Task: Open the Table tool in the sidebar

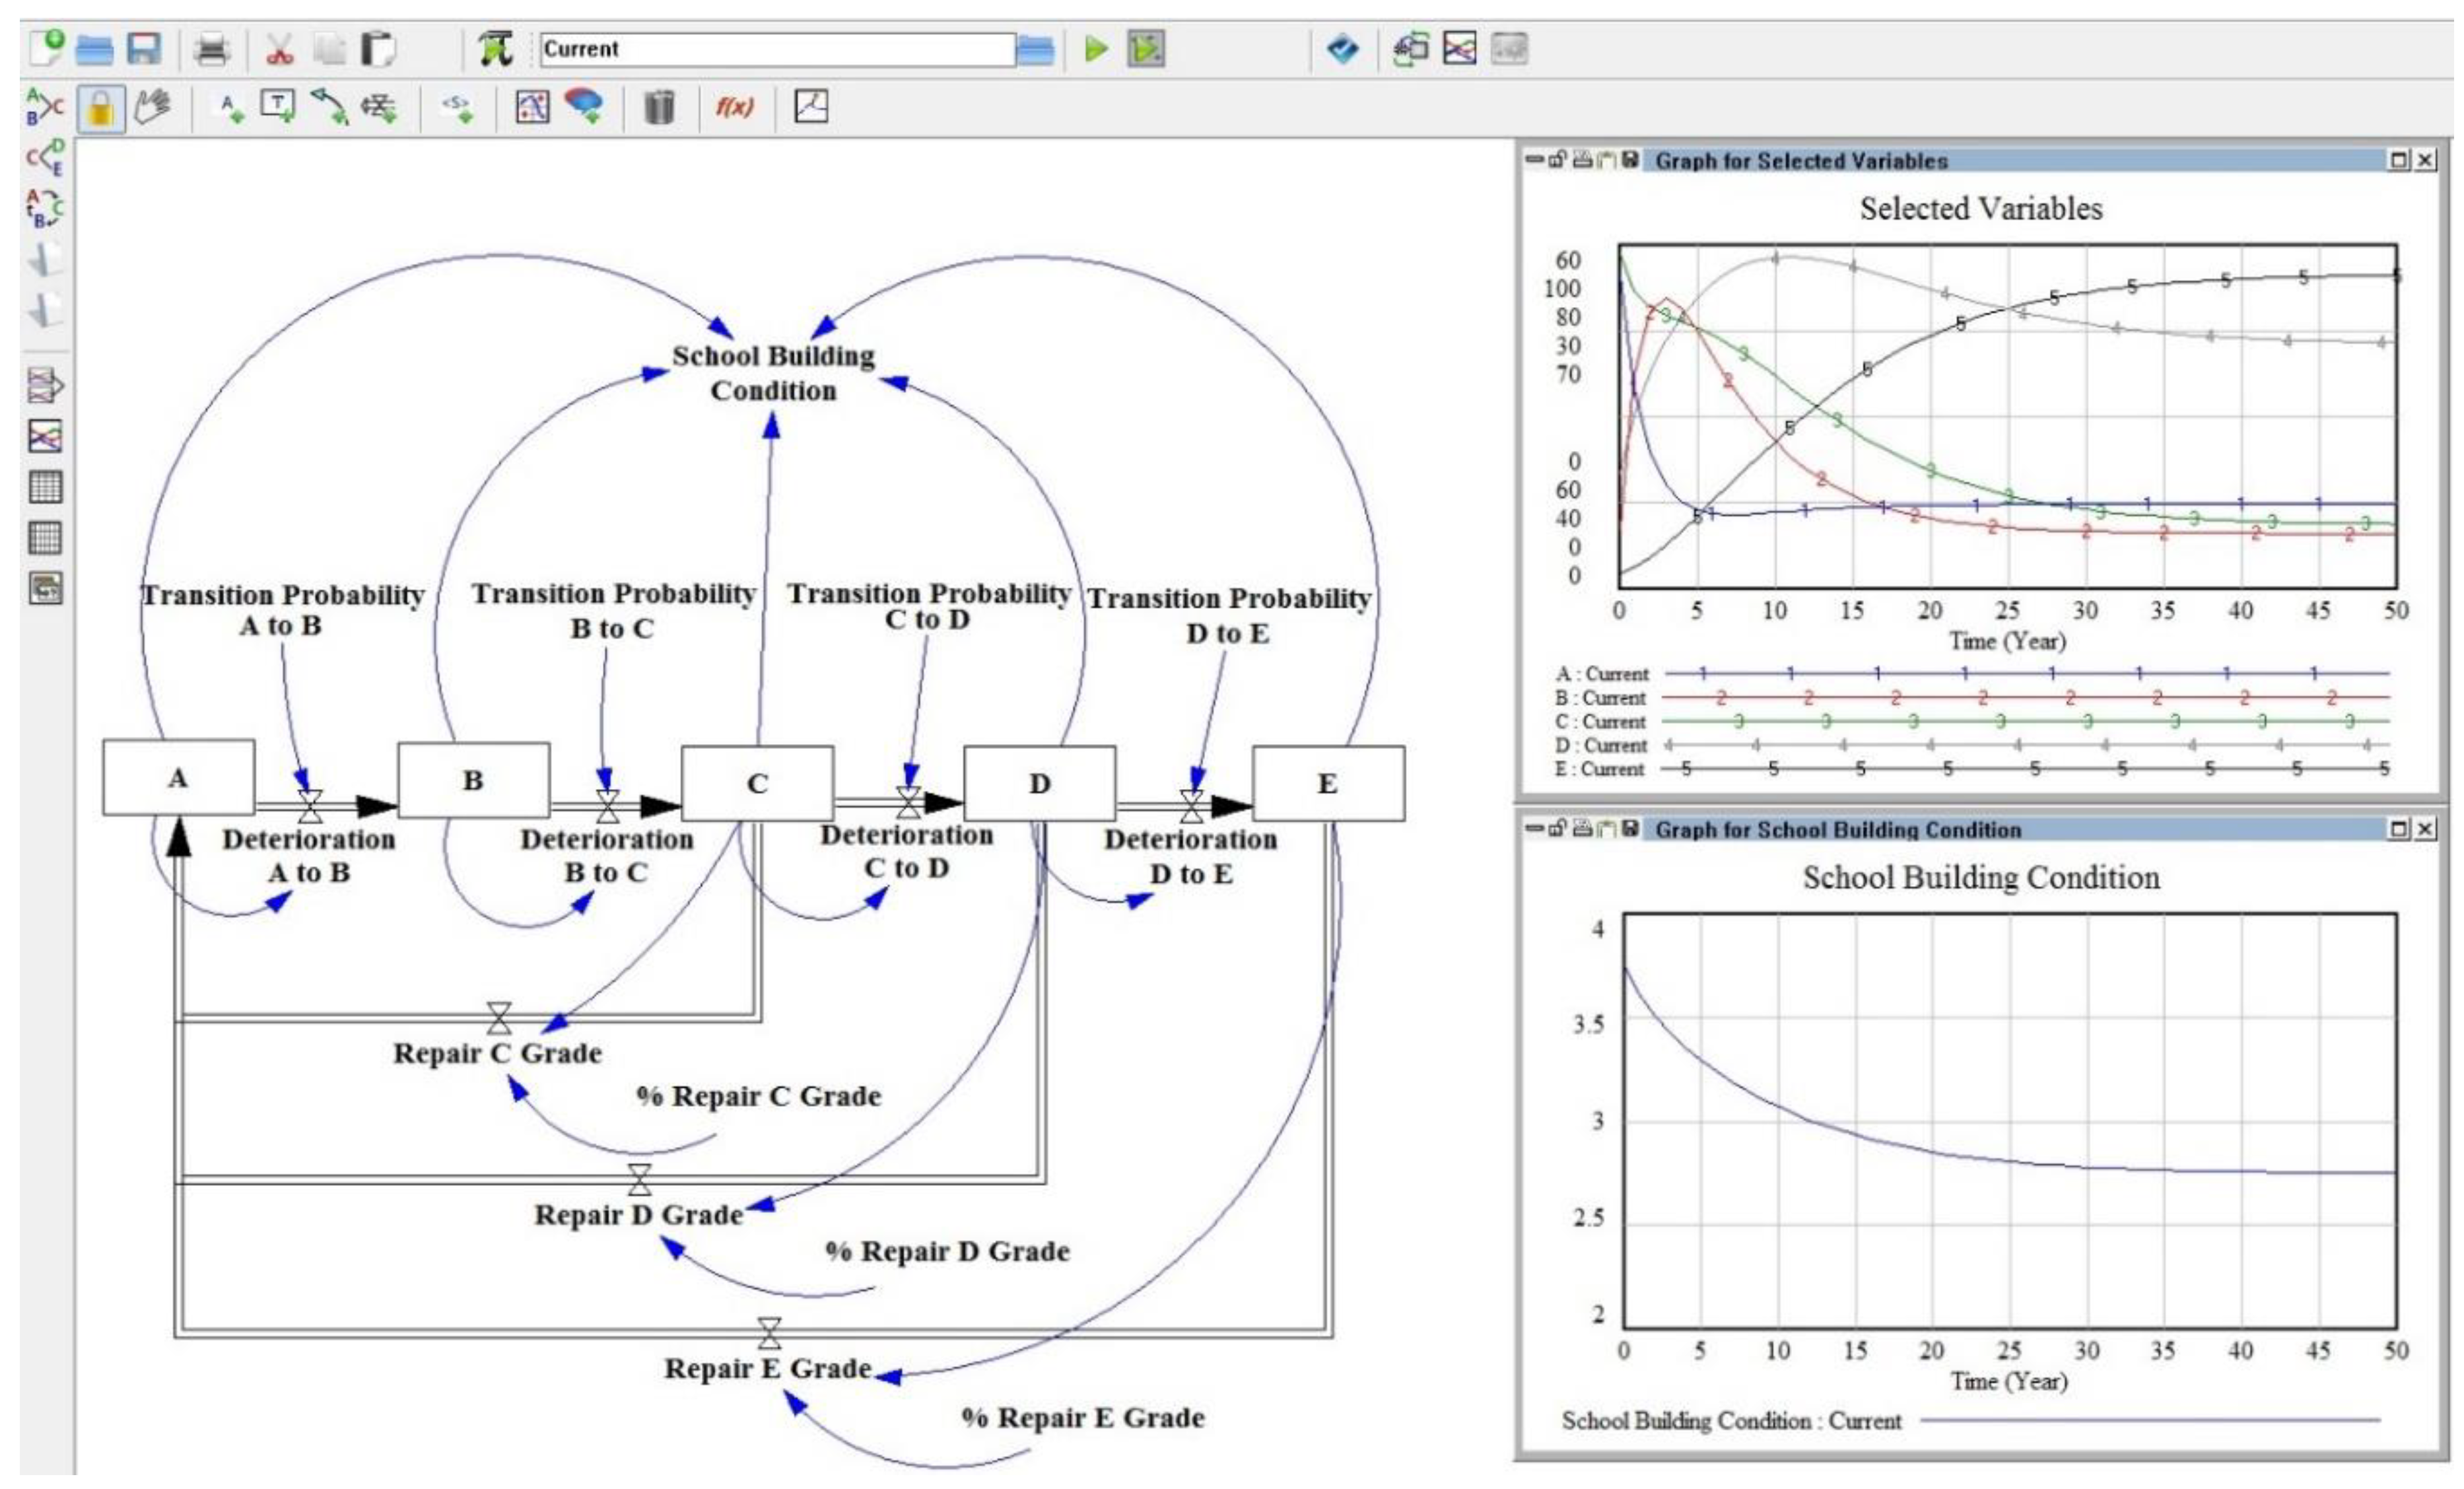Action: [x=44, y=487]
